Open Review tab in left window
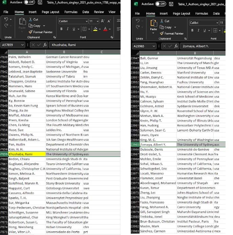The height and width of the screenshot is (235, 233). (99, 12)
